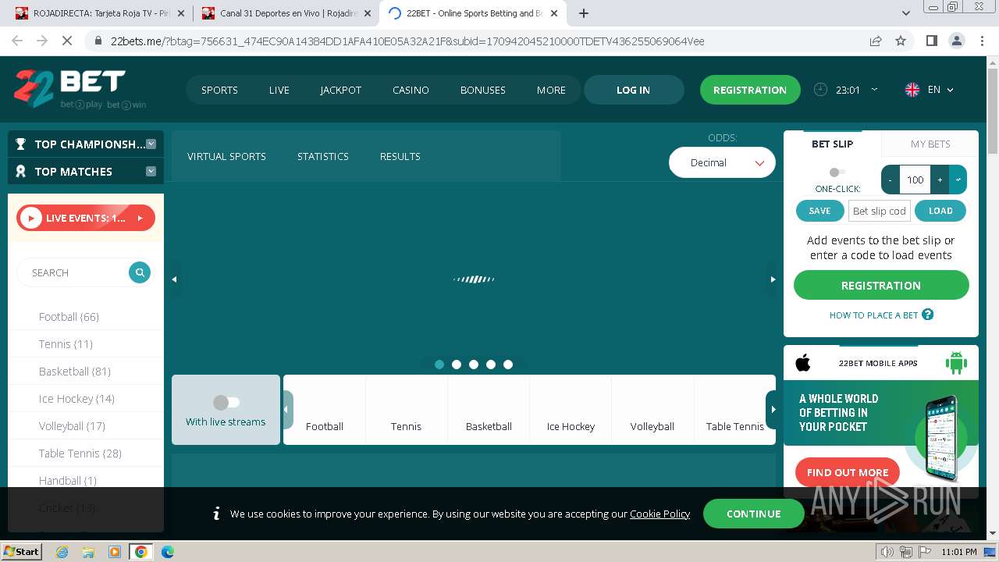The image size is (999, 562).
Task: Increase bet amount with plus button
Action: pyautogui.click(x=940, y=180)
